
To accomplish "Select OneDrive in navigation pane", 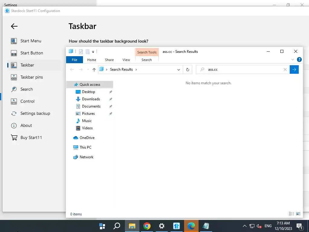I will (x=87, y=138).
